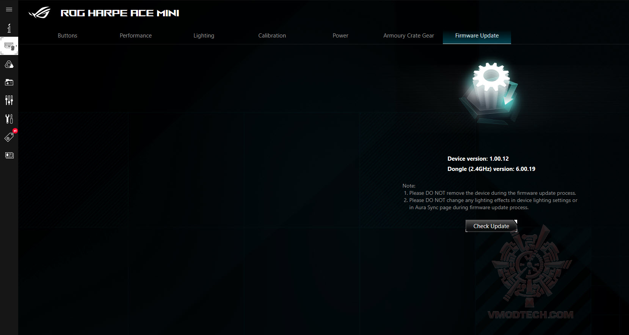Open the Dashboard info icon in sidebar

coord(9,28)
